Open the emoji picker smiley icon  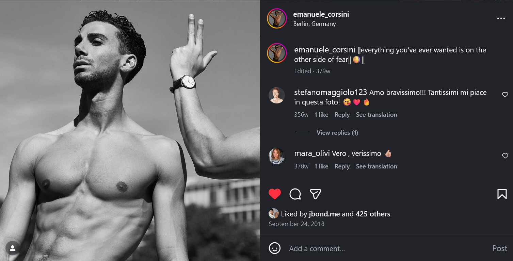click(x=275, y=248)
